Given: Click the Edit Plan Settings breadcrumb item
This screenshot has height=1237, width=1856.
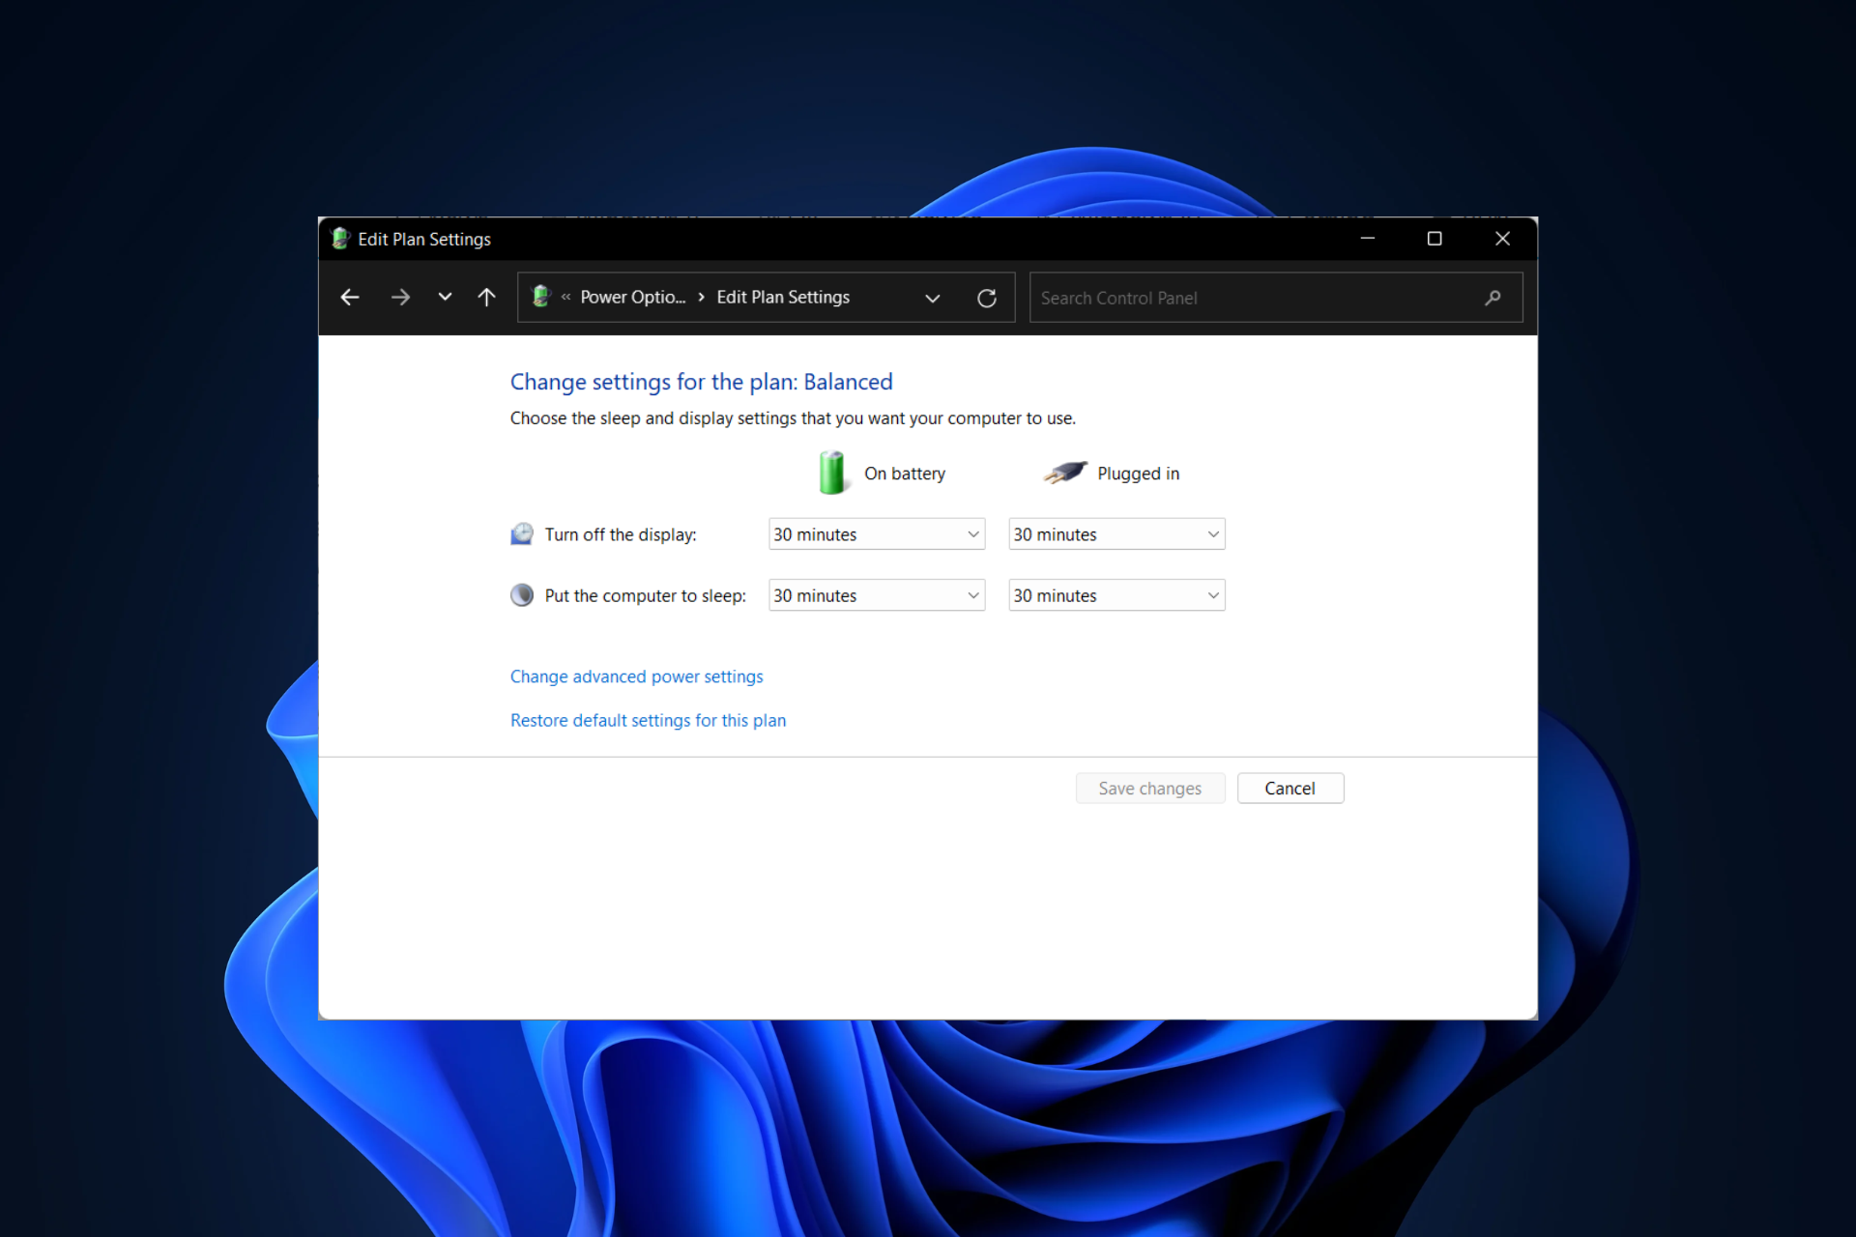Looking at the screenshot, I should 783,296.
